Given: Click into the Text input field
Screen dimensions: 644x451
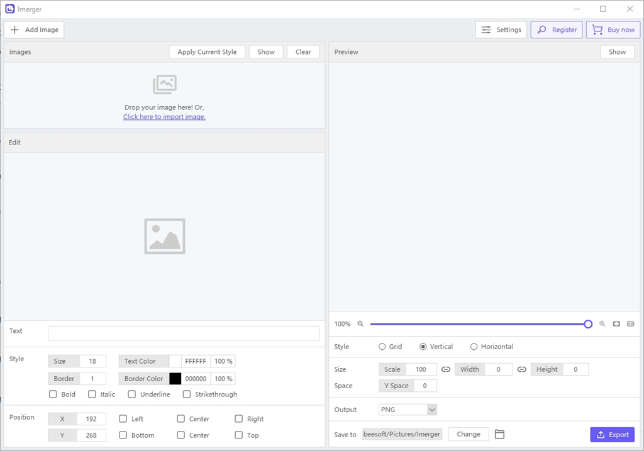Looking at the screenshot, I should pos(184,333).
